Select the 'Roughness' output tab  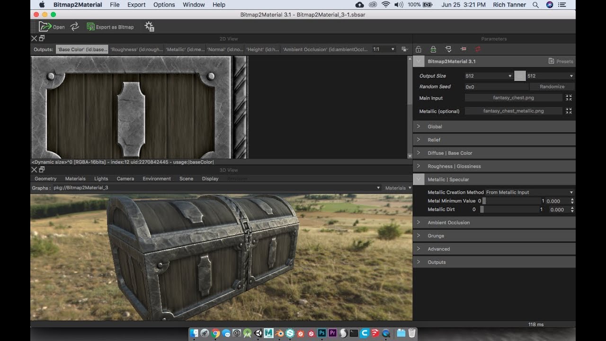(x=136, y=49)
